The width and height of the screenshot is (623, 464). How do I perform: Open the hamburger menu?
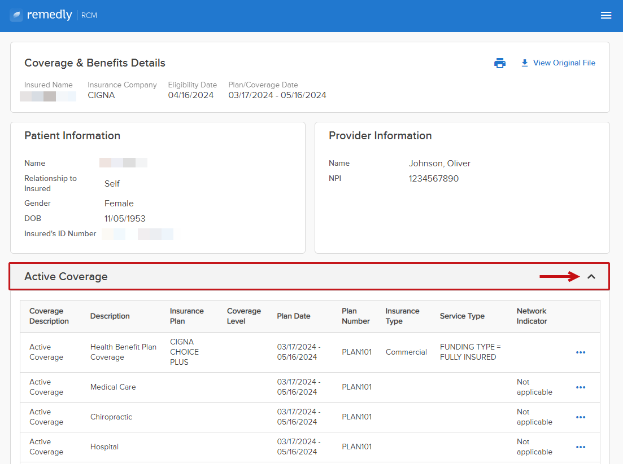pyautogui.click(x=605, y=15)
